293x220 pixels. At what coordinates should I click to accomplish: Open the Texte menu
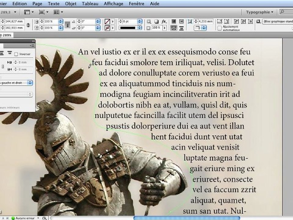[54, 4]
